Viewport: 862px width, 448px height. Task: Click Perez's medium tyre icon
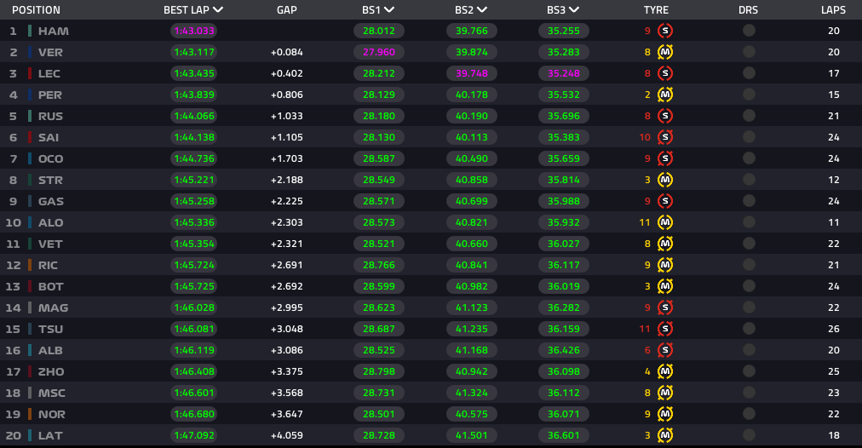click(665, 95)
